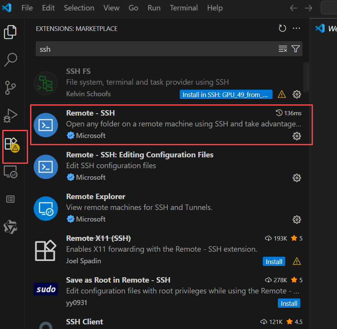Open the Run menu
This screenshot has width=337, height=329.
click(154, 8)
